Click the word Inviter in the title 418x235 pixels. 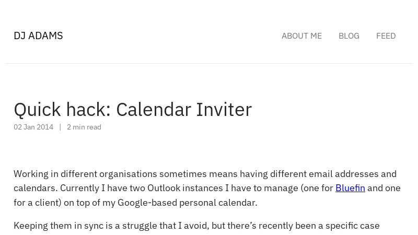coord(224,110)
